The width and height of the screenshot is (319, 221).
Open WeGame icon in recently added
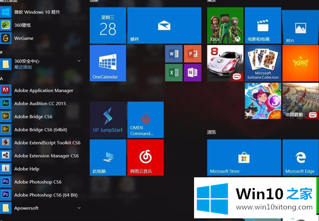point(6,38)
